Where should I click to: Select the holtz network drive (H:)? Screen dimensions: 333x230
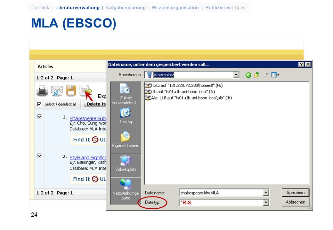(x=184, y=85)
